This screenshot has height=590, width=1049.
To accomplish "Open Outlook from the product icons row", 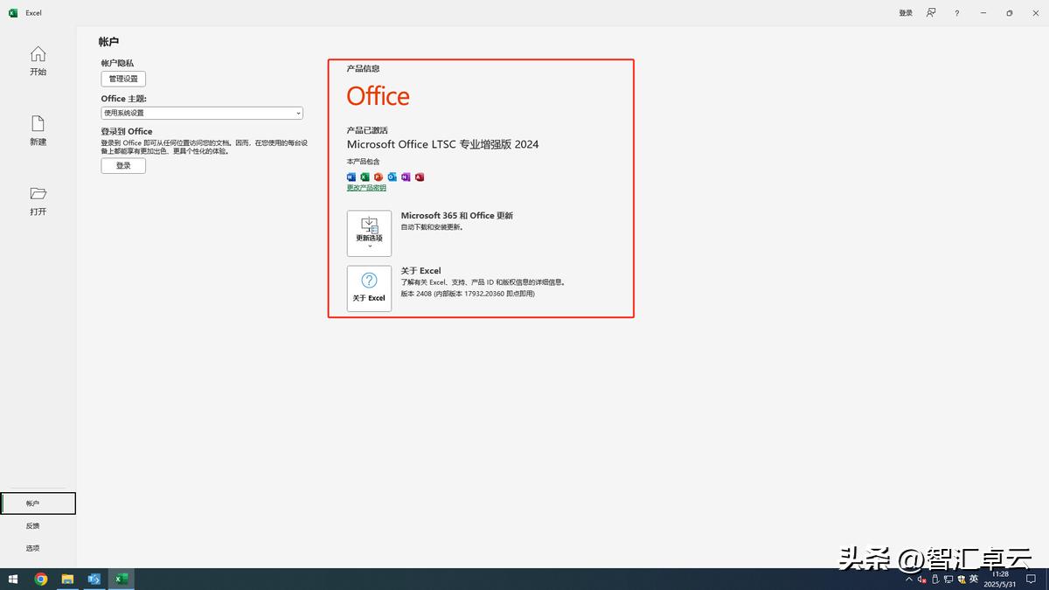I will click(x=392, y=177).
